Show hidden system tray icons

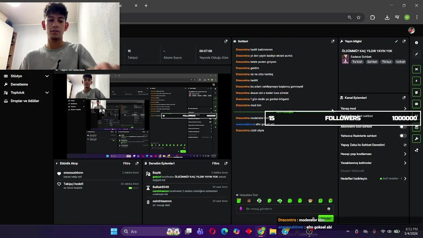tap(348, 232)
